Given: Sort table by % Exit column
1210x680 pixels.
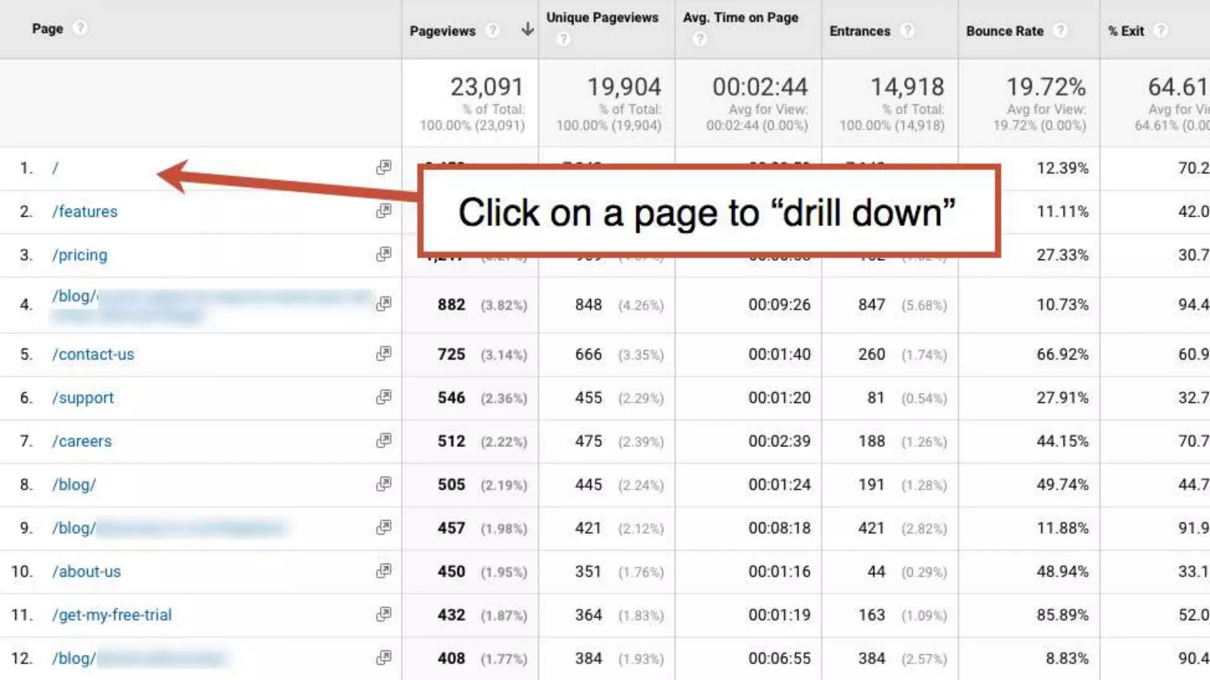Looking at the screenshot, I should click(1126, 31).
